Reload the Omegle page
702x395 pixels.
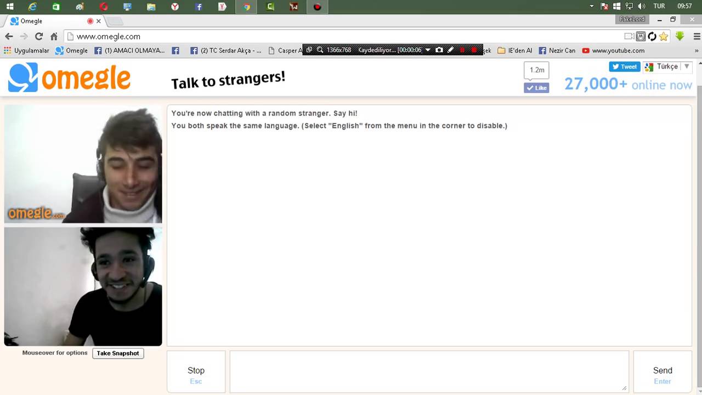tap(38, 36)
